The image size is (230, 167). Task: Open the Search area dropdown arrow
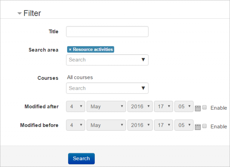(x=143, y=60)
